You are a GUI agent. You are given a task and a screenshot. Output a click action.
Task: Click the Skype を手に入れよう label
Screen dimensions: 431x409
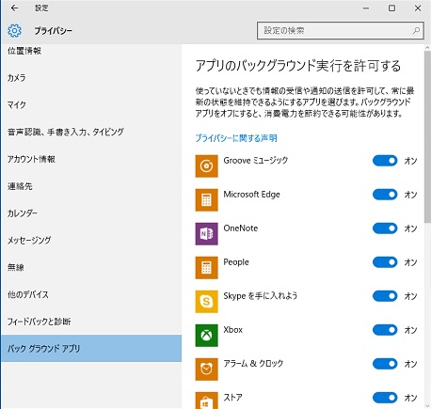point(261,296)
